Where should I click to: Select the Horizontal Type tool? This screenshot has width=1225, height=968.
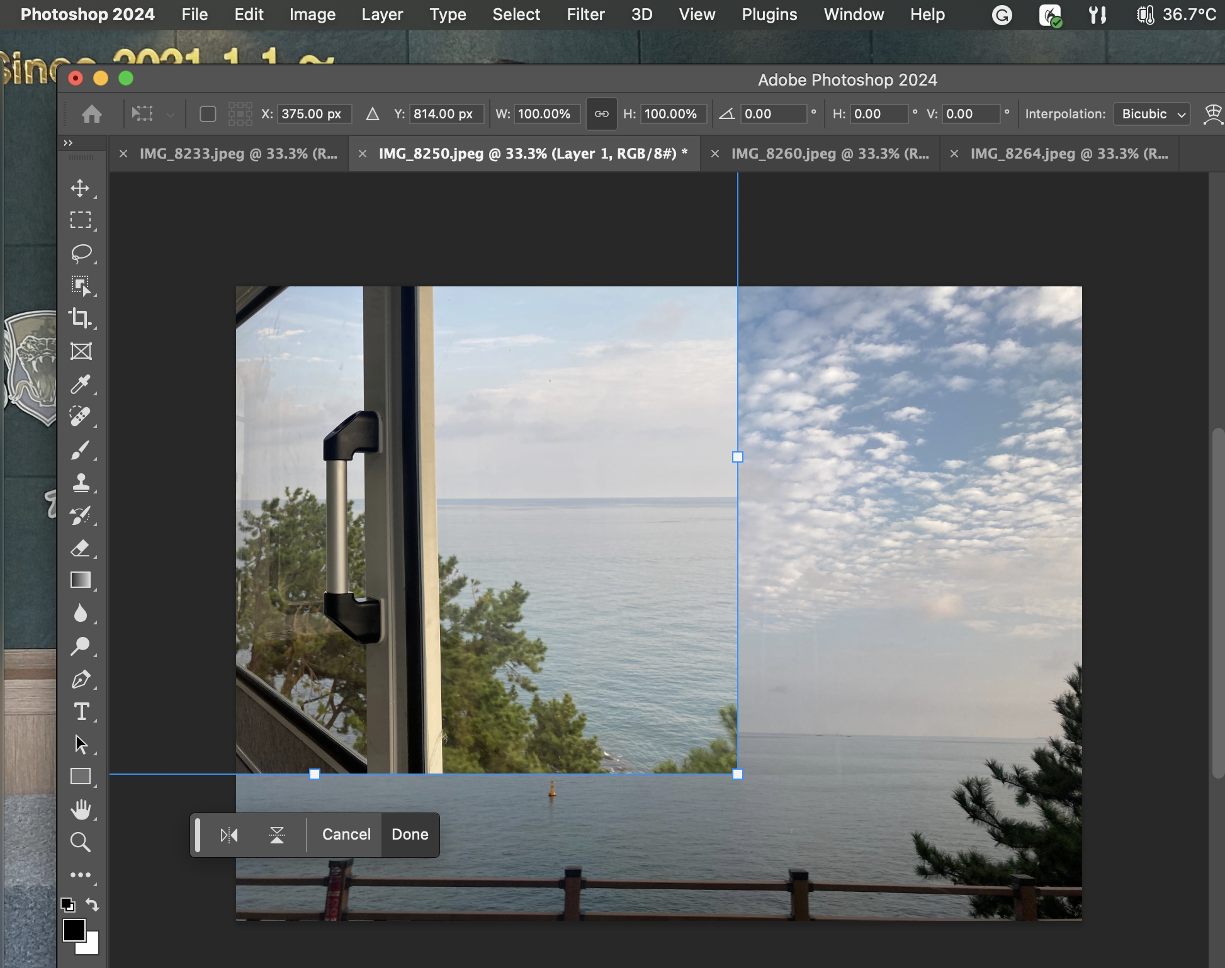[81, 711]
